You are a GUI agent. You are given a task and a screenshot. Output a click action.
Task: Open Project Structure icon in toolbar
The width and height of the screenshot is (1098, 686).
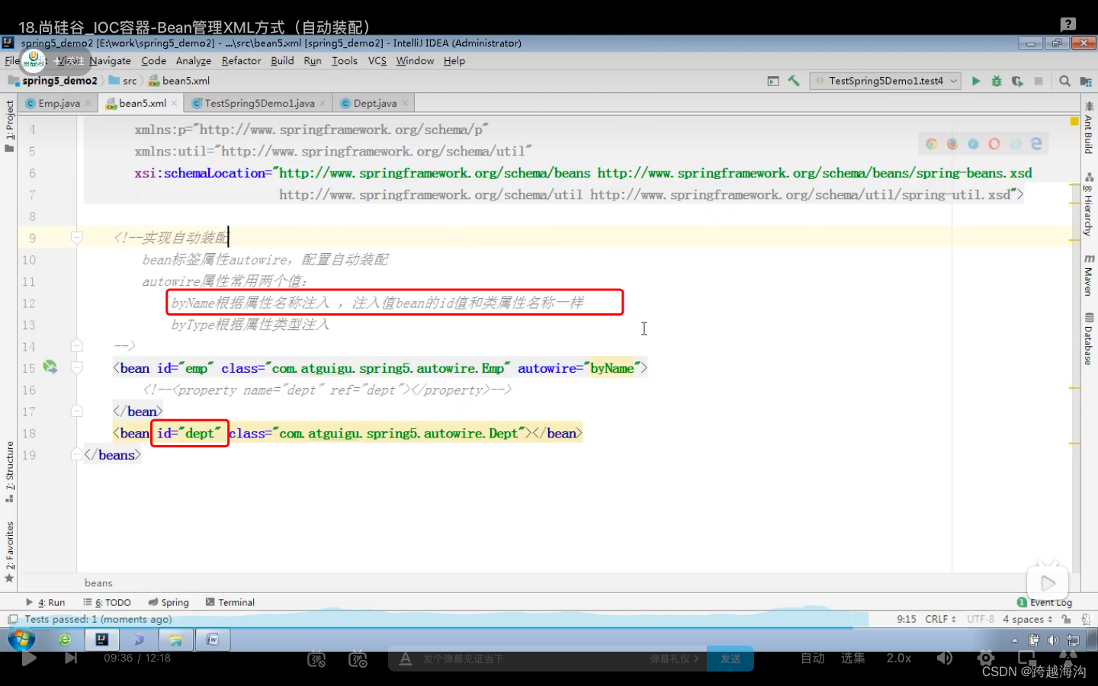coord(1086,81)
